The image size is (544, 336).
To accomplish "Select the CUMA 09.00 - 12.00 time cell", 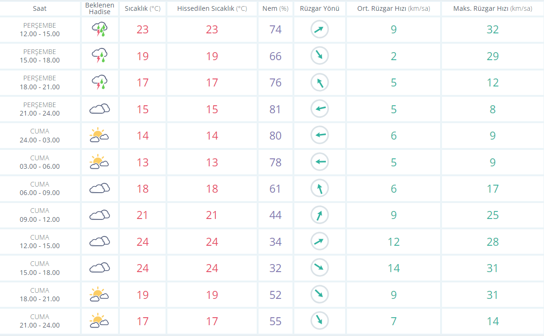I will [x=39, y=215].
